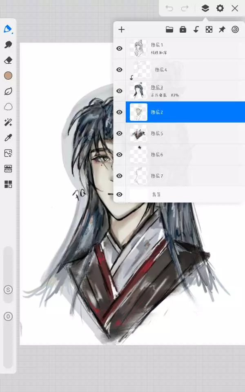Hide the 背景 background layer
This screenshot has height=392, width=245.
(119, 195)
